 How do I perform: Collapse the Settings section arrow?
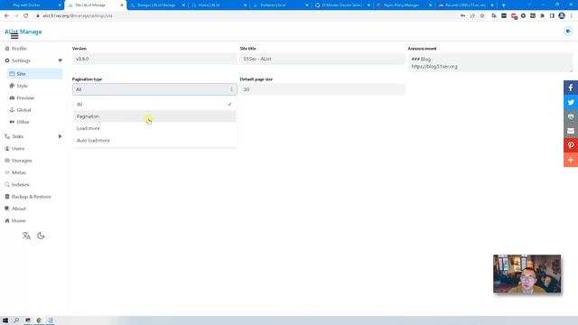pyautogui.click(x=61, y=60)
